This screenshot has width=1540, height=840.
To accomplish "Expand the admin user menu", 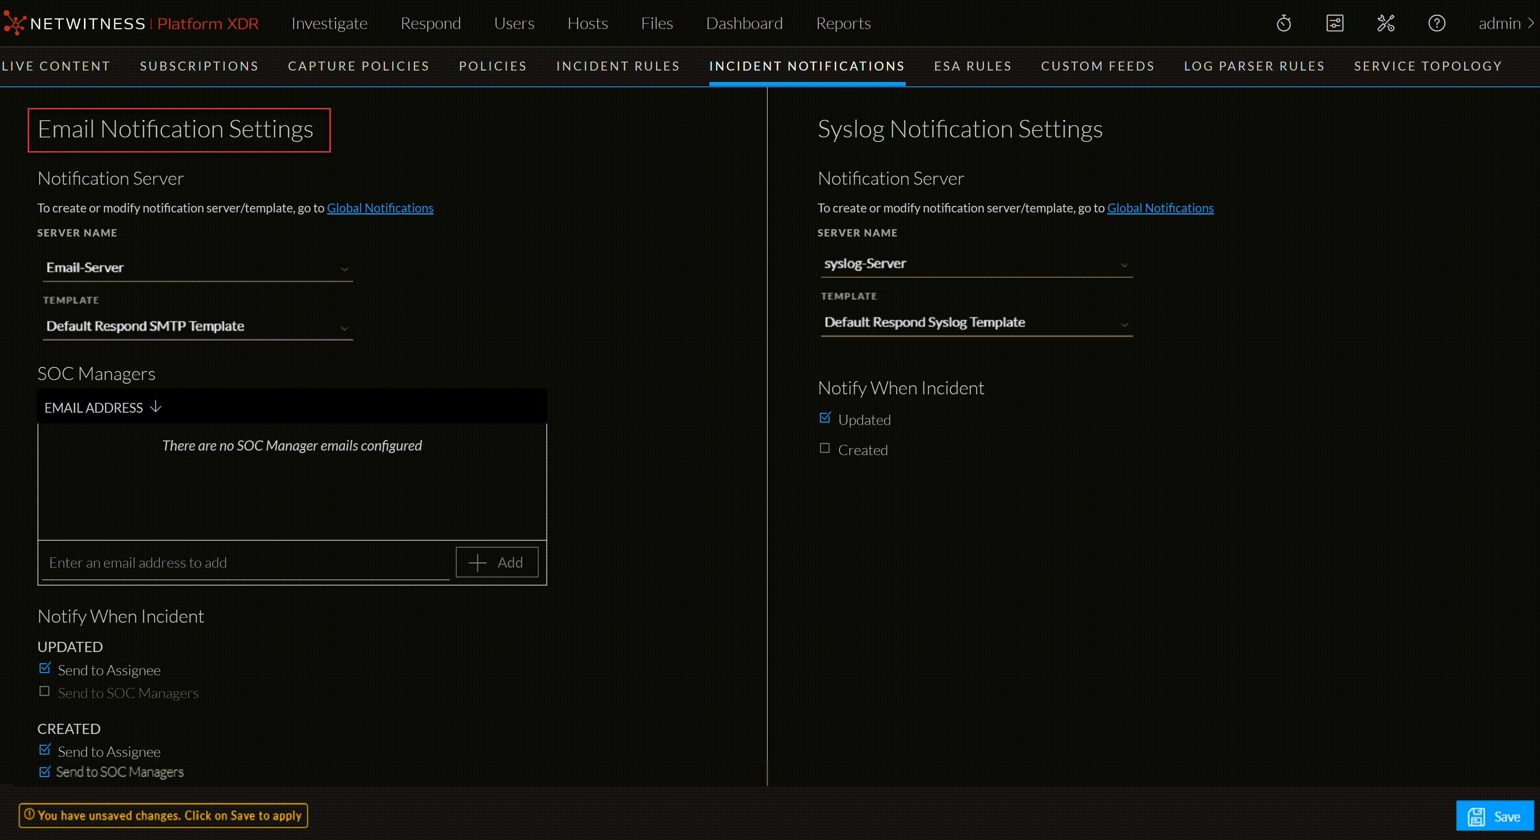I will [x=1505, y=23].
